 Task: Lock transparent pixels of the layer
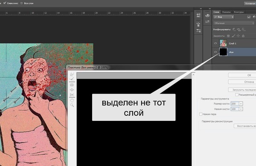(228, 36)
